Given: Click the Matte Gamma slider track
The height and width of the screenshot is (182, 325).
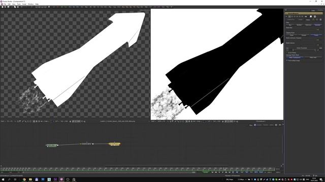Looking at the screenshot, I should pyautogui.click(x=301, y=45).
